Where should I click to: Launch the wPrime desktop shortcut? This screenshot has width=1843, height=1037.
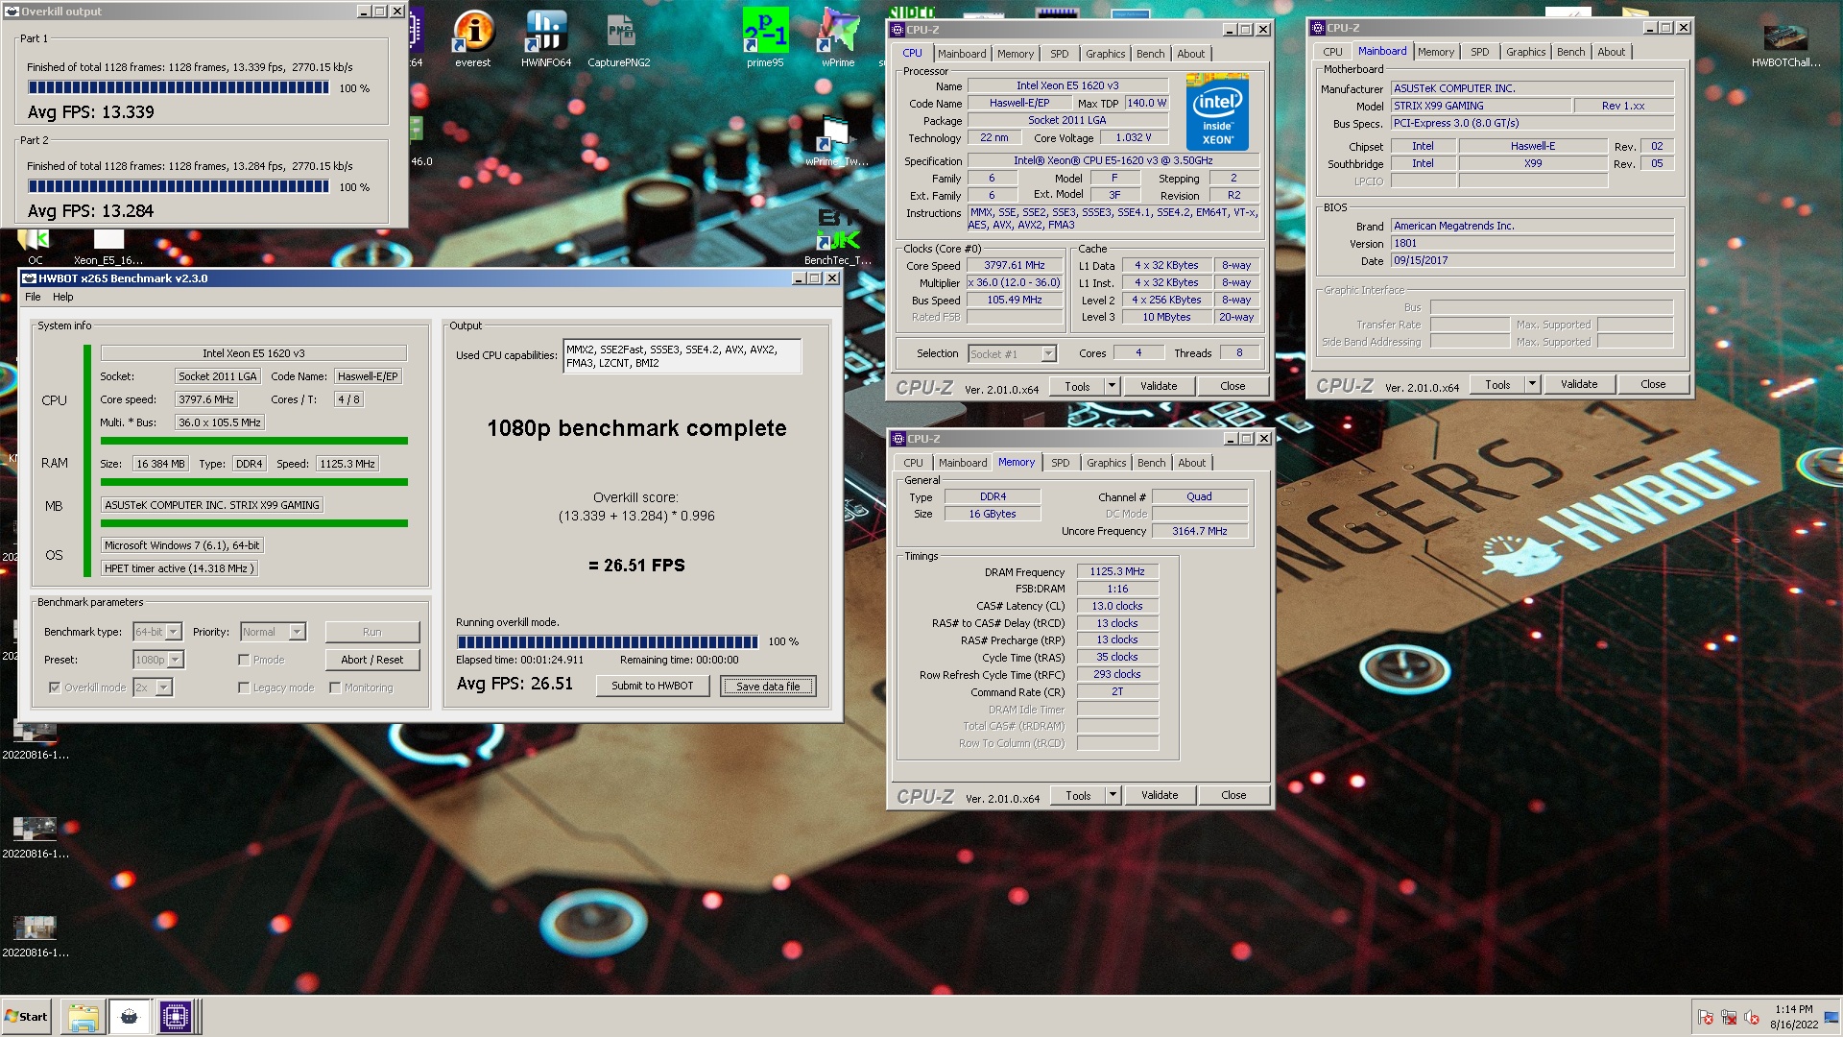tap(837, 38)
